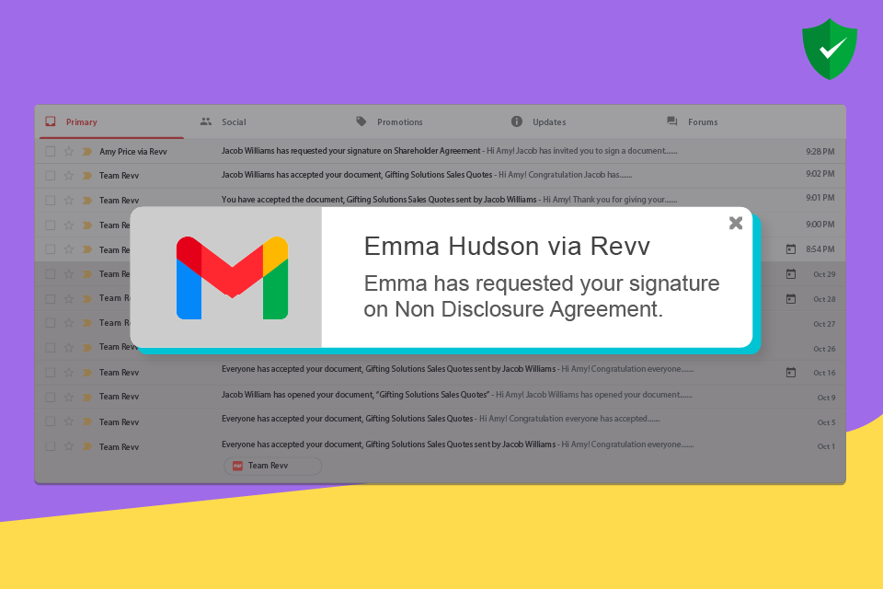Click the Primary inbox icon
This screenshot has width=883, height=589.
click(x=51, y=121)
